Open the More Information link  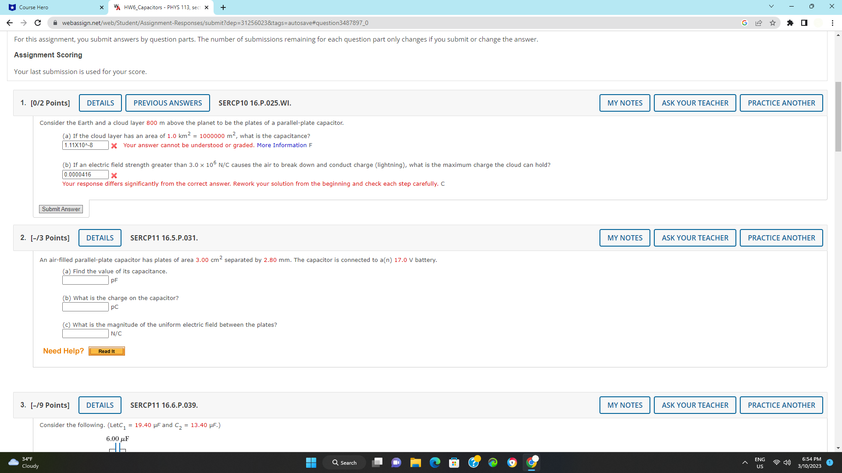point(282,145)
